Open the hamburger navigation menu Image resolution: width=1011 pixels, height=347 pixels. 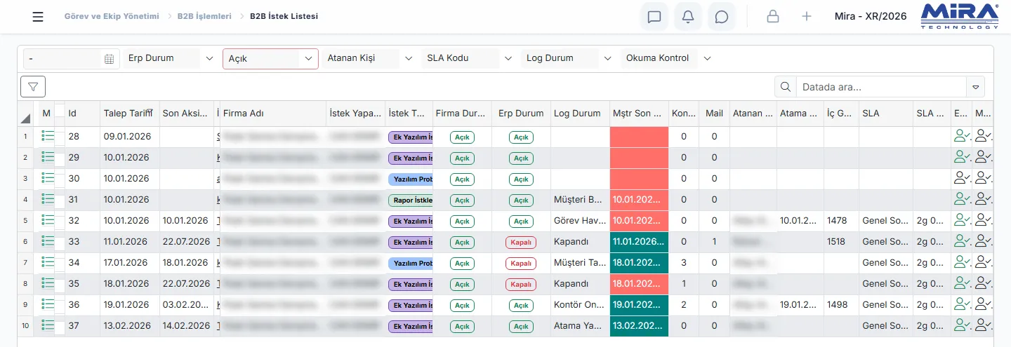click(38, 17)
